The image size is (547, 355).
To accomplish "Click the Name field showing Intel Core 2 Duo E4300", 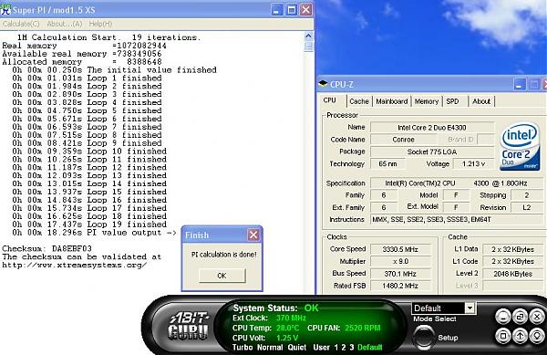I will click(432, 128).
